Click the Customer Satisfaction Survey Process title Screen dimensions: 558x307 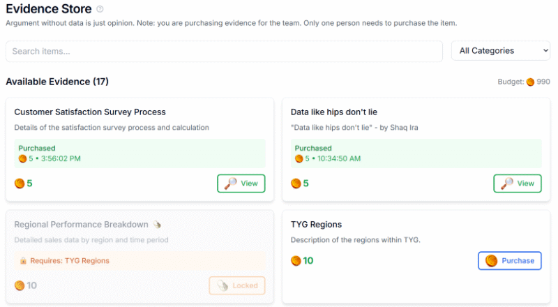(x=90, y=112)
